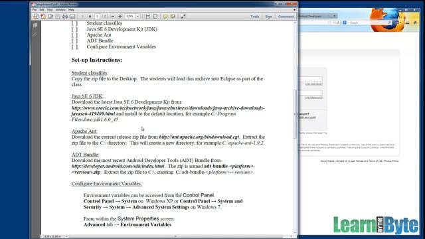
Task: Open Firefox search engine dropdown
Action: point(346,23)
